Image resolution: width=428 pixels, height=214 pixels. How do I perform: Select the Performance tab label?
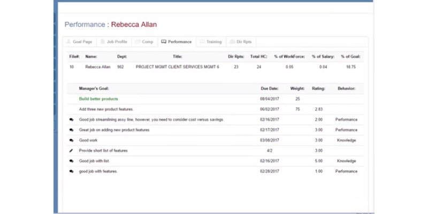tap(180, 42)
